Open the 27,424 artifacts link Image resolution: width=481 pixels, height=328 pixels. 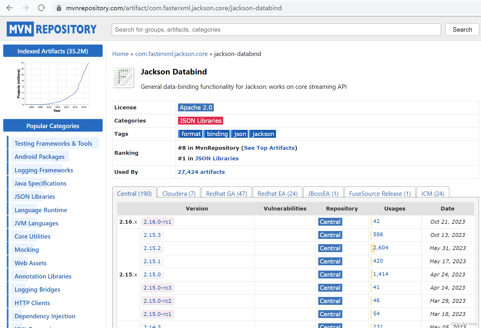(x=201, y=172)
